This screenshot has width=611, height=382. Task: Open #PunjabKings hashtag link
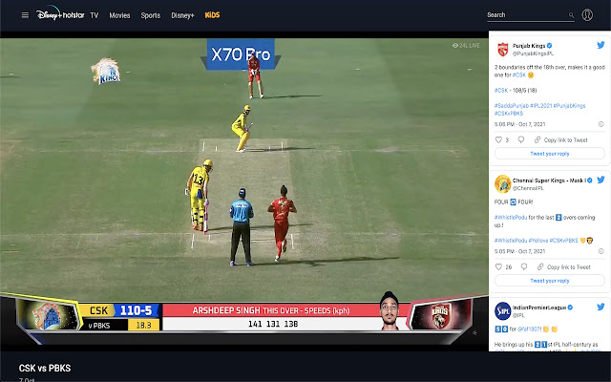coord(569,106)
